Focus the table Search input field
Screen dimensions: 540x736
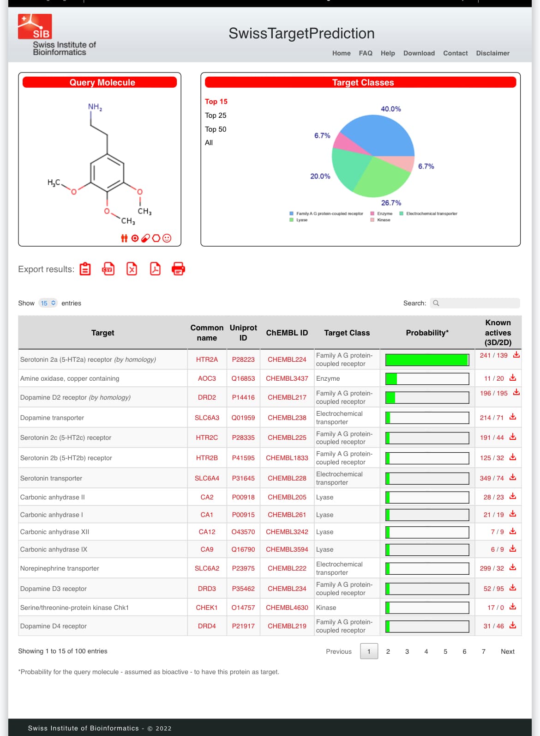coord(475,303)
